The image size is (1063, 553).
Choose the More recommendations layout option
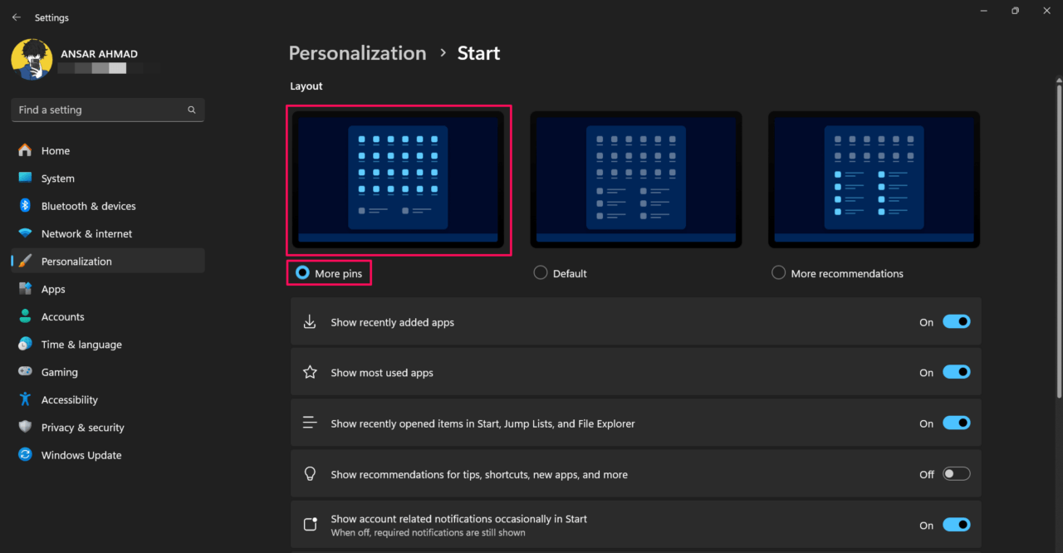(x=778, y=273)
